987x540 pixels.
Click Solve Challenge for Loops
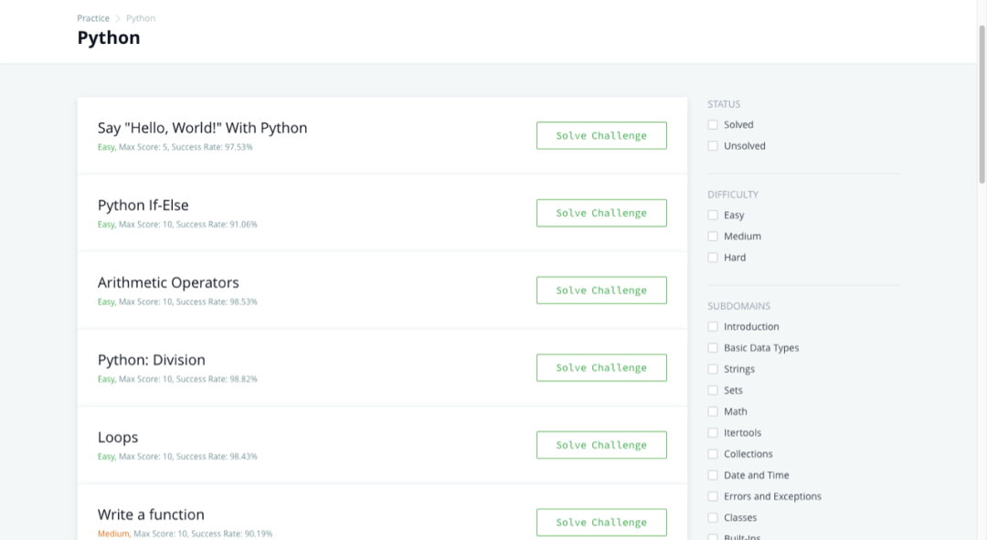pyautogui.click(x=601, y=445)
